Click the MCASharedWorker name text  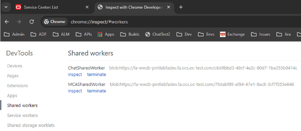(x=86, y=84)
